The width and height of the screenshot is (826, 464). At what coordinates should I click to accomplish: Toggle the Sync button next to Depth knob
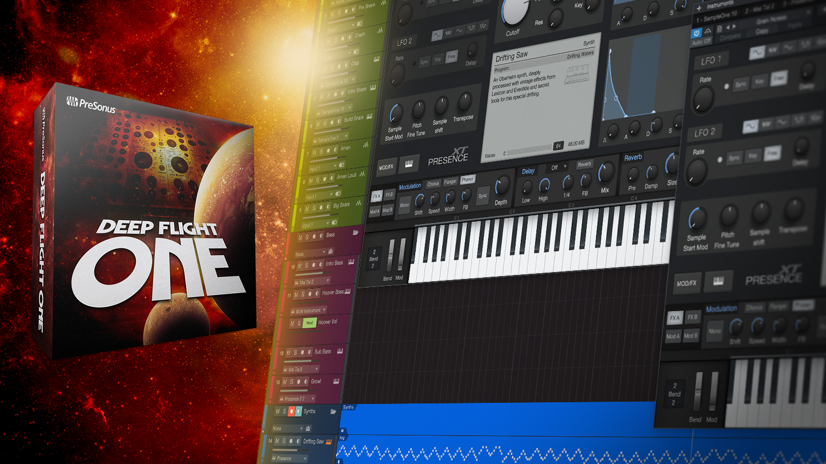pyautogui.click(x=483, y=195)
